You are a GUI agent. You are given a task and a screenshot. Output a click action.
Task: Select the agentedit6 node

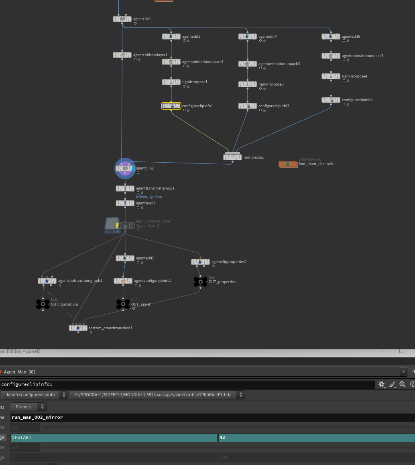coord(331,37)
